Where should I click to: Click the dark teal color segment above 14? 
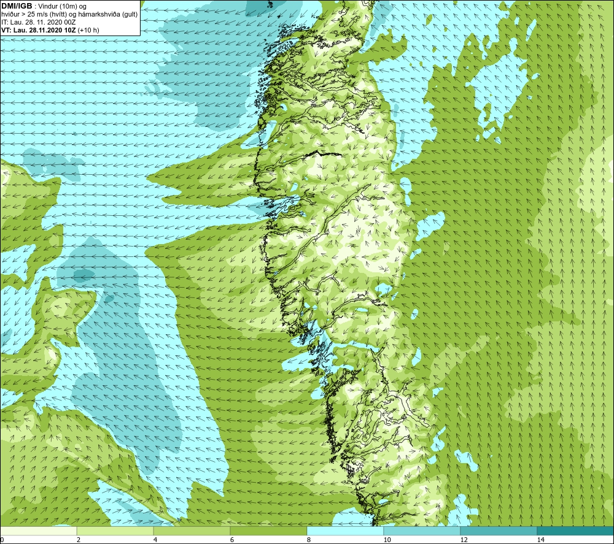575,531
